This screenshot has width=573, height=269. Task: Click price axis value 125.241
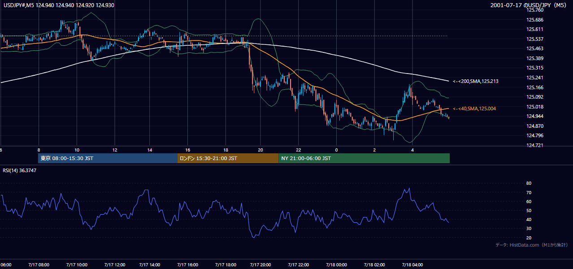(x=535, y=78)
